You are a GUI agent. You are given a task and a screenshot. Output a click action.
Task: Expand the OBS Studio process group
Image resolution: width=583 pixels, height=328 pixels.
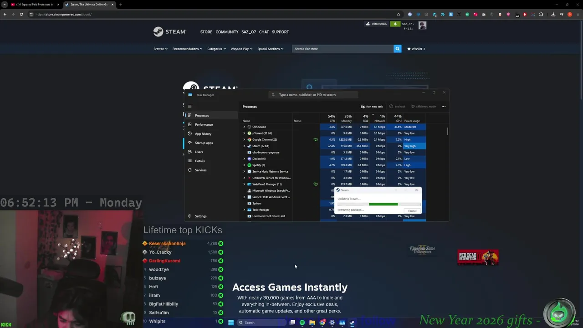(244, 127)
